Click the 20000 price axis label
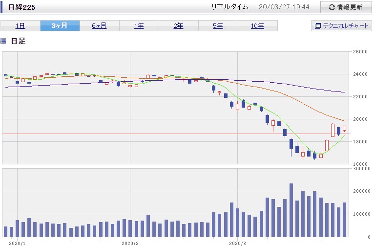 pos(360,119)
